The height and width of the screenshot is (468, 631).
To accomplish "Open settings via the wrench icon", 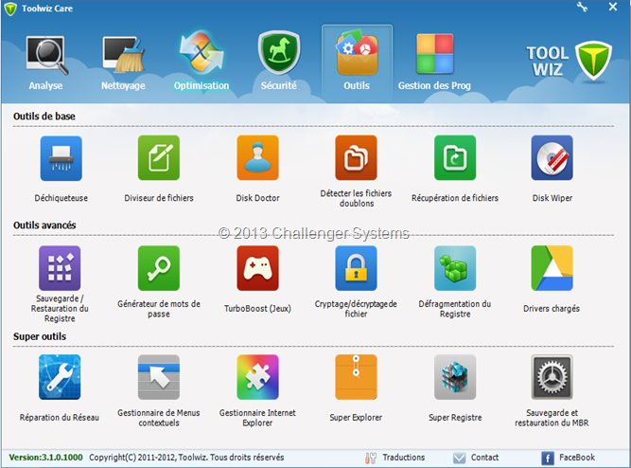I will pos(583,7).
